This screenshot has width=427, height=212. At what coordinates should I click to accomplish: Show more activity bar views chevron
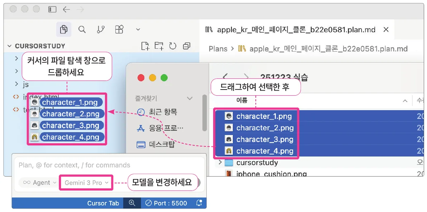138,29
